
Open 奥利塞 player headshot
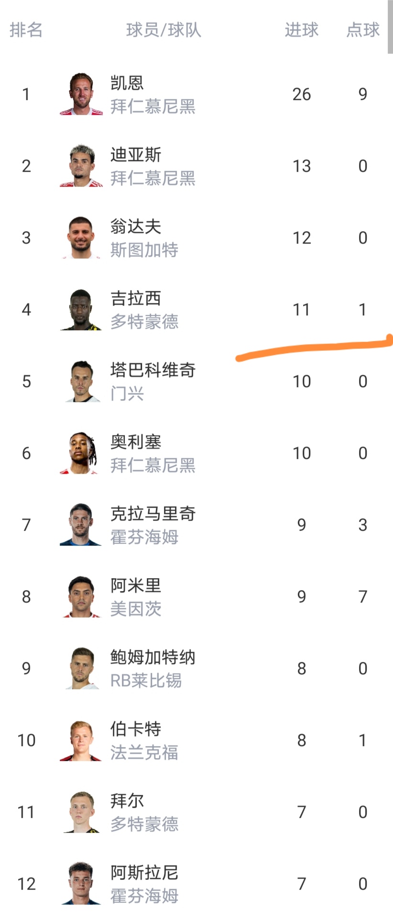pos(81,453)
